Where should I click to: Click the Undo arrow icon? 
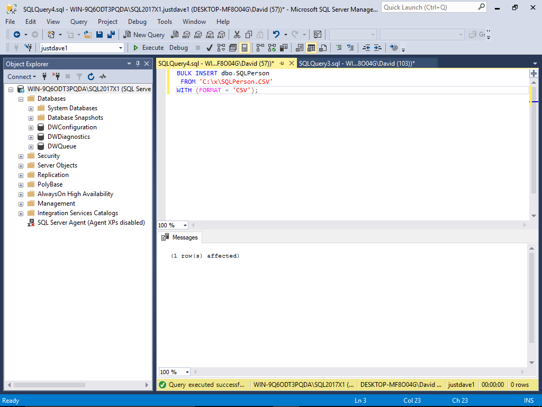[276, 34]
